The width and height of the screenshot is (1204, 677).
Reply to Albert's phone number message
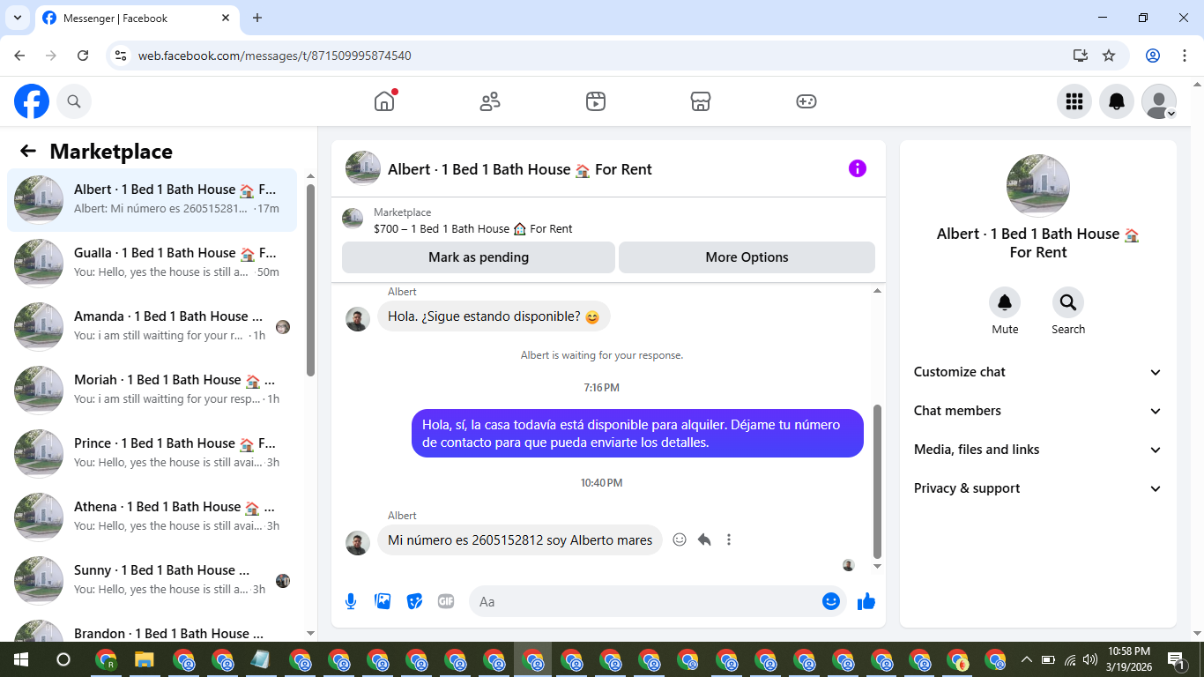(x=704, y=539)
